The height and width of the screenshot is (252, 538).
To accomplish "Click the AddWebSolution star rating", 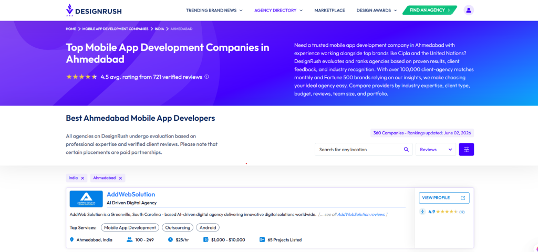I will click(x=447, y=212).
